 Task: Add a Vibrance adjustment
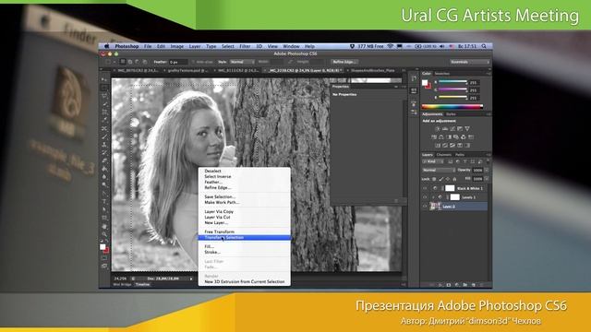pos(467,129)
